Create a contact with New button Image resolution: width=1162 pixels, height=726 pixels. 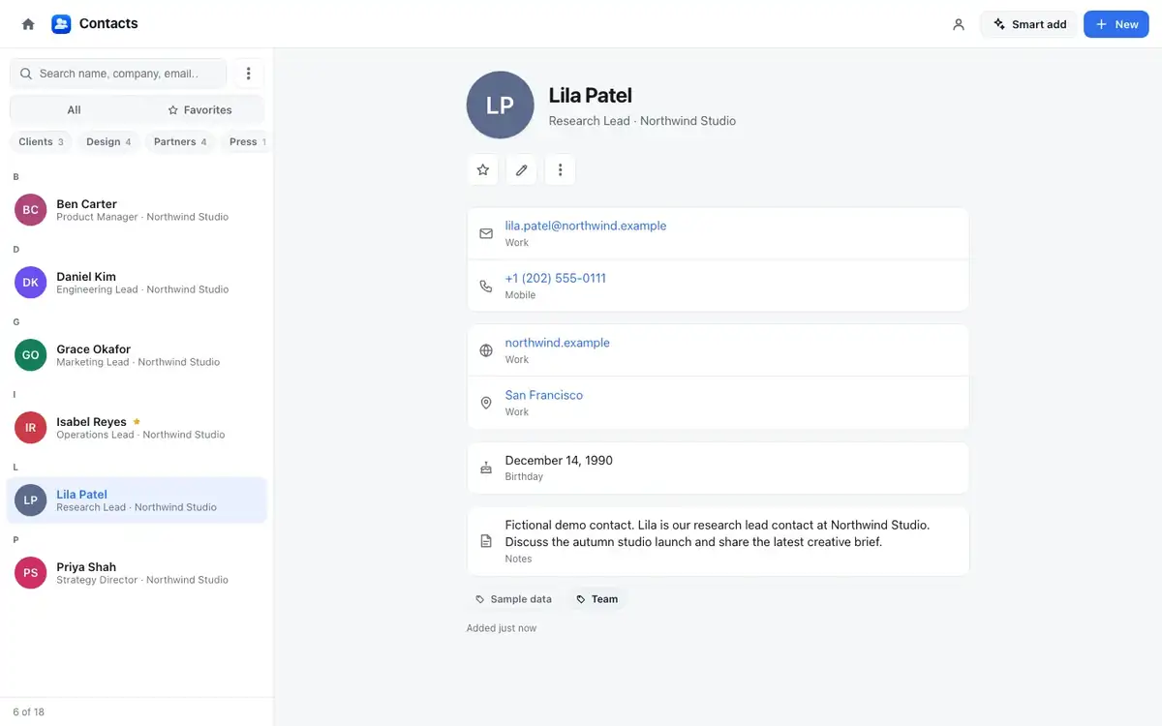pyautogui.click(x=1116, y=24)
